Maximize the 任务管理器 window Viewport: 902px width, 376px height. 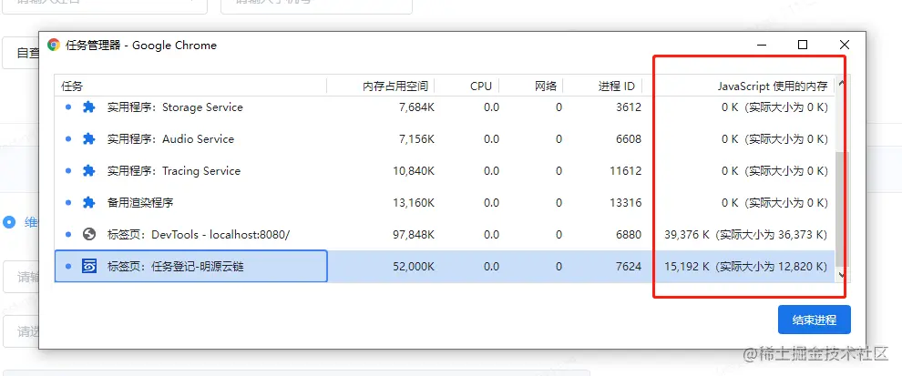point(803,45)
